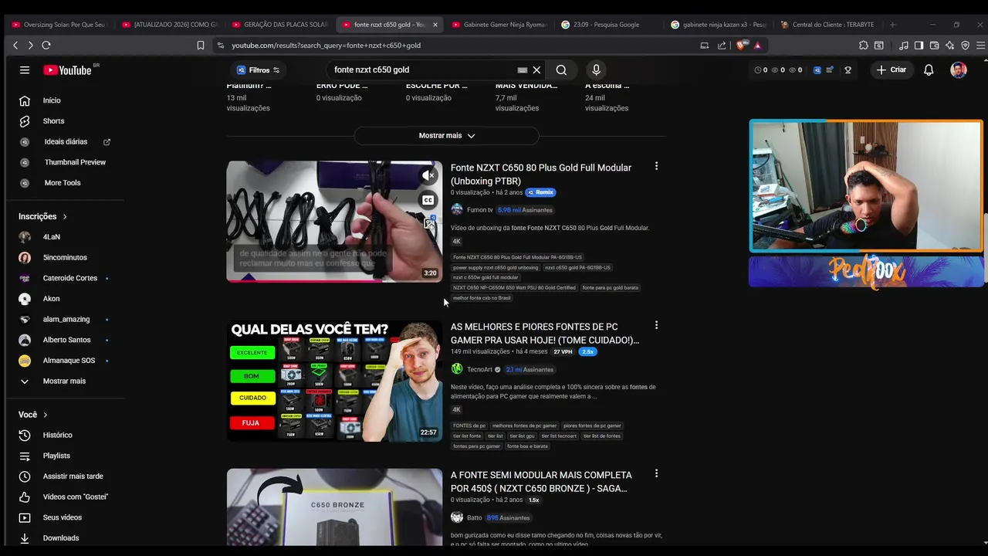The width and height of the screenshot is (988, 556).
Task: Open the notifications bell
Action: (929, 69)
